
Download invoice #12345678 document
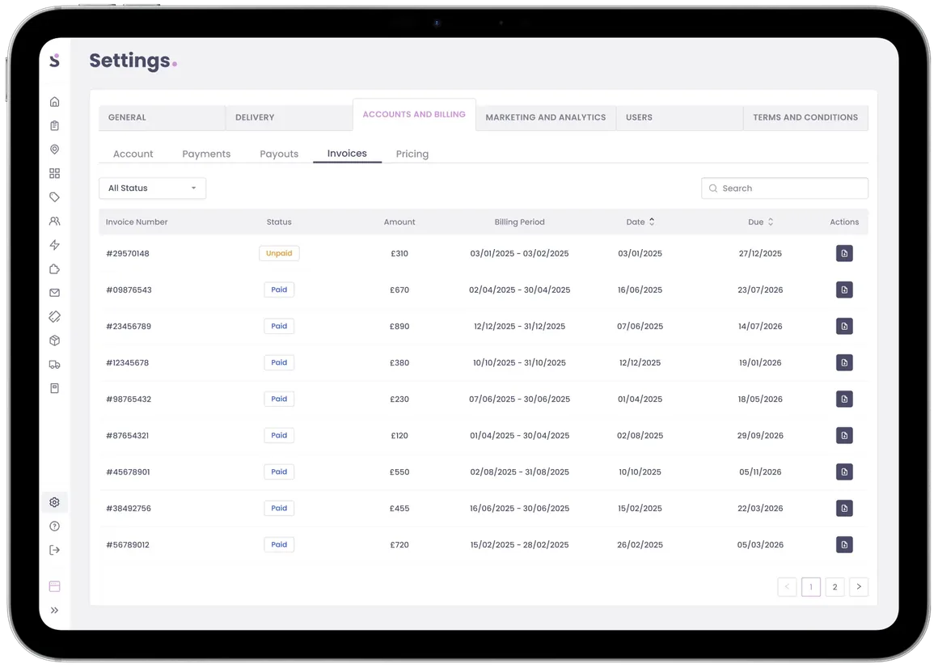(844, 363)
